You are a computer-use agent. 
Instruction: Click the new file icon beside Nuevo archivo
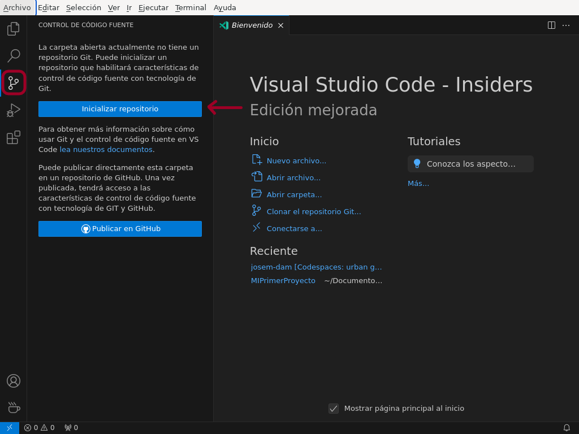tap(257, 160)
